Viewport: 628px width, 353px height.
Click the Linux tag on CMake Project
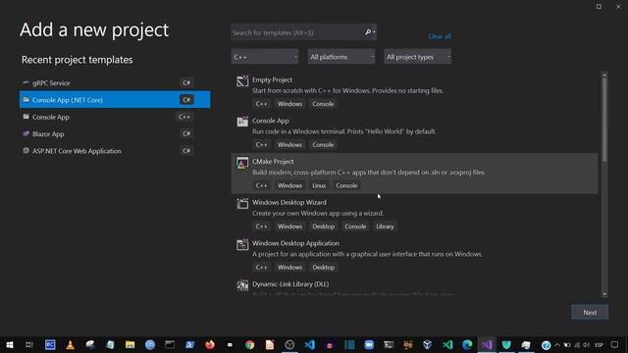coord(319,185)
